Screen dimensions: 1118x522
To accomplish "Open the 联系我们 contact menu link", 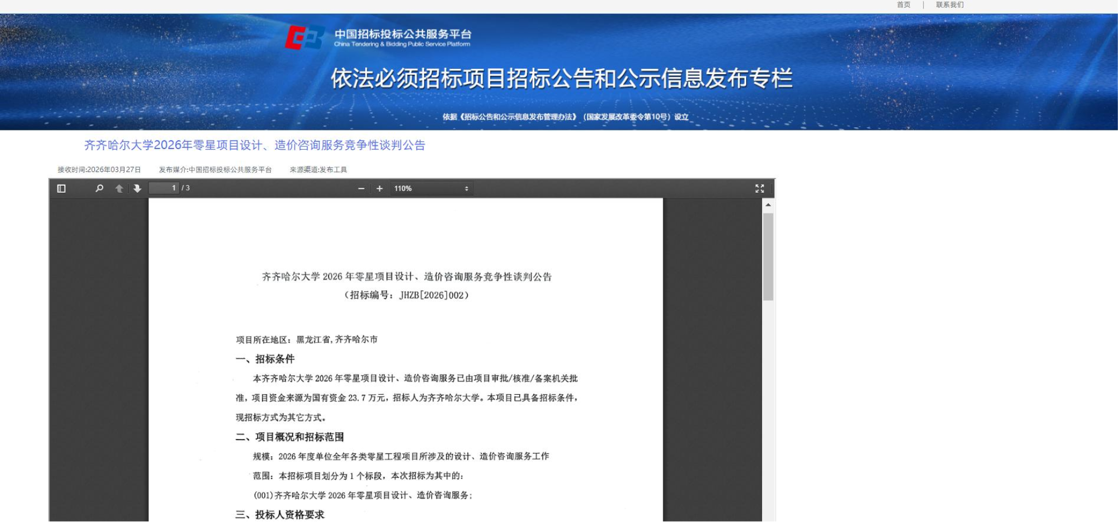I will tap(949, 5).
